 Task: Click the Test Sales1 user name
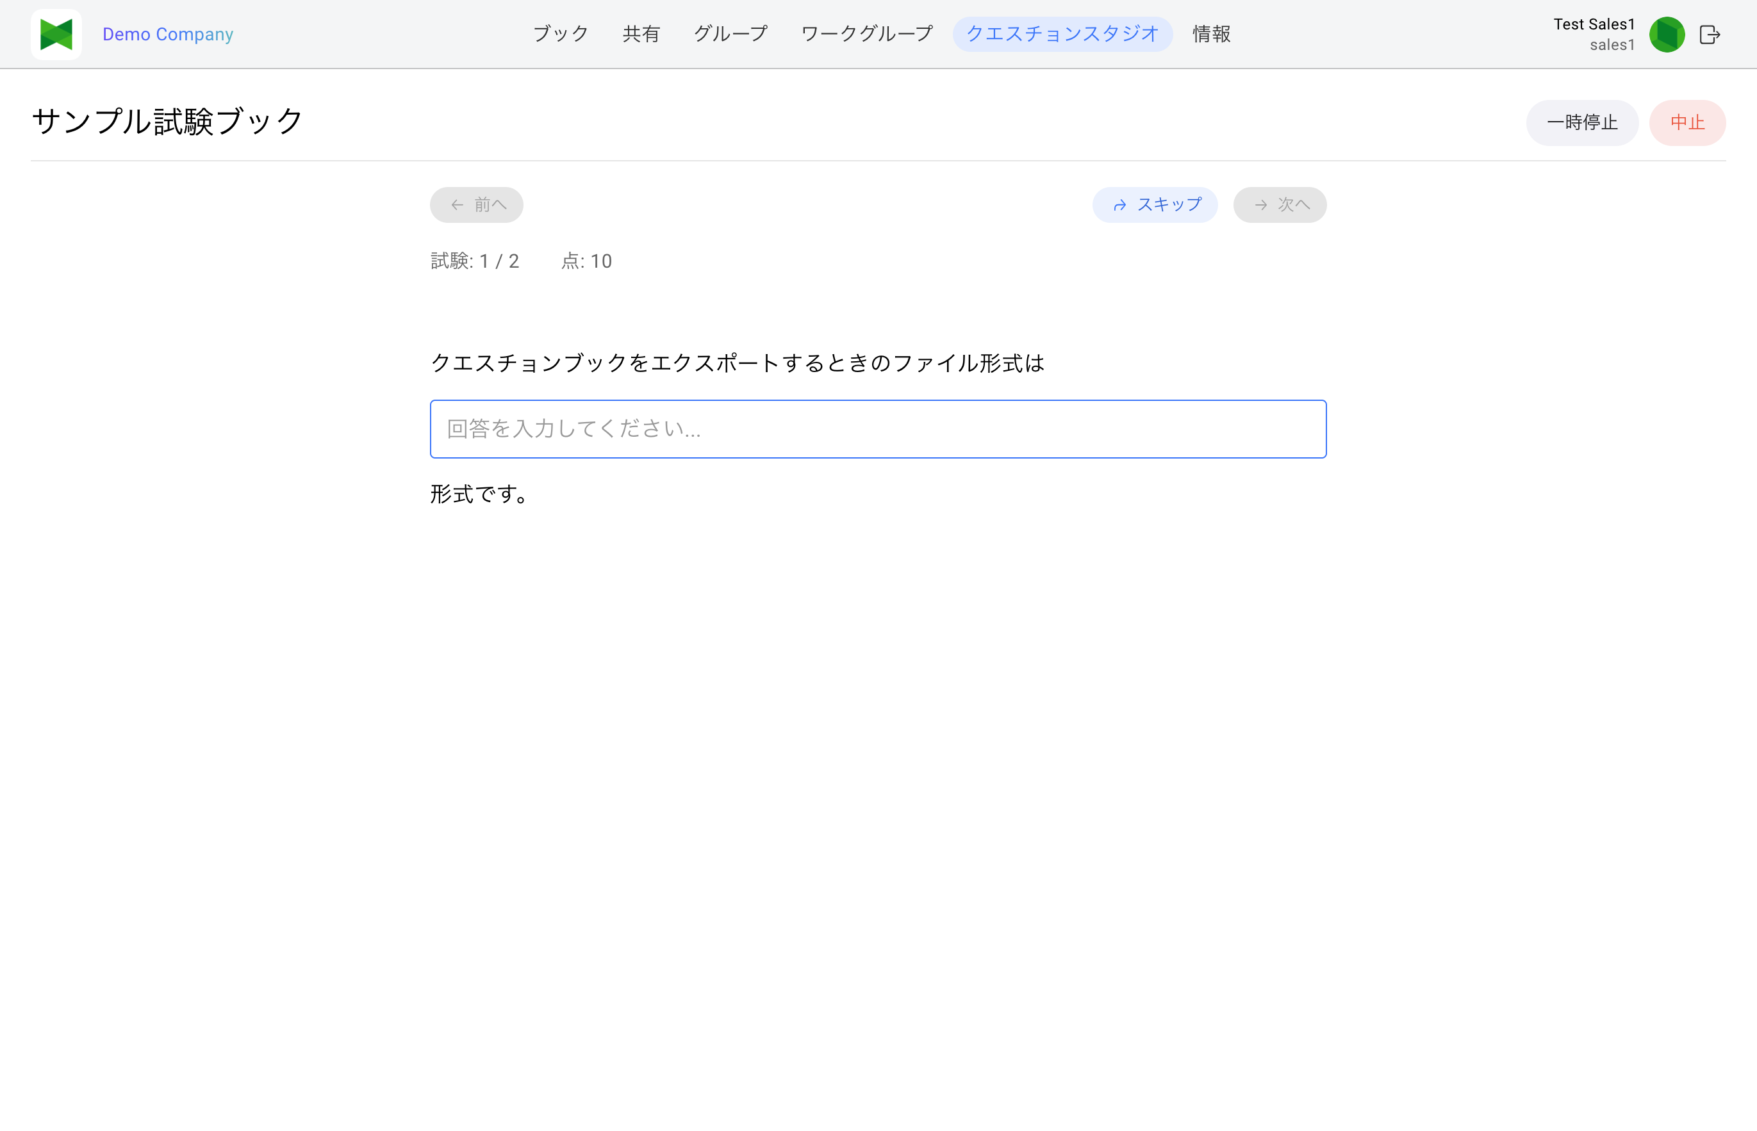click(1594, 24)
